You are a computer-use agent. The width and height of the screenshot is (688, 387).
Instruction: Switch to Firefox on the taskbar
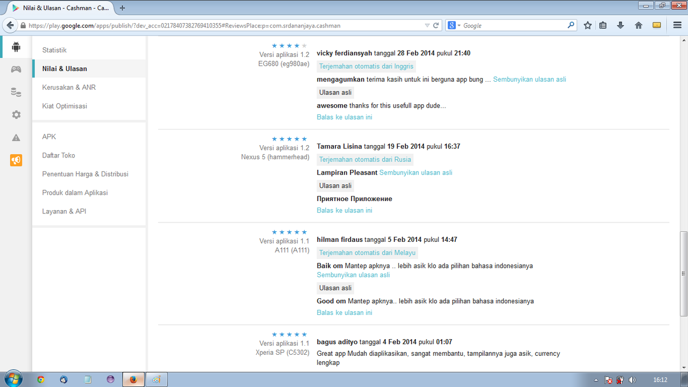[x=133, y=379]
